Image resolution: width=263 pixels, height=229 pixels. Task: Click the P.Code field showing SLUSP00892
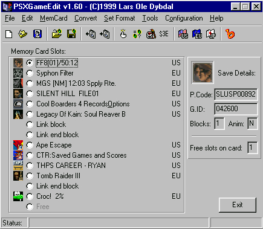coord(236,94)
